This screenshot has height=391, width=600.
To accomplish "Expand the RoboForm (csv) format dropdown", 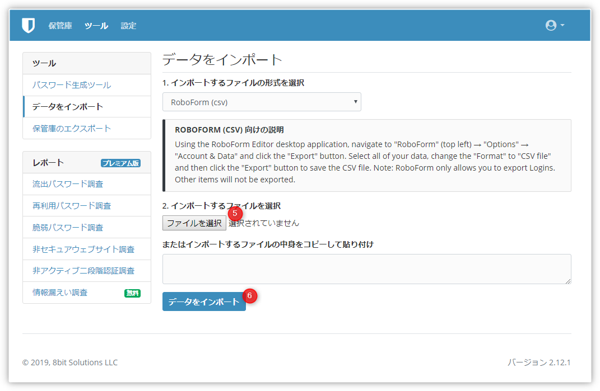I will coord(262,102).
